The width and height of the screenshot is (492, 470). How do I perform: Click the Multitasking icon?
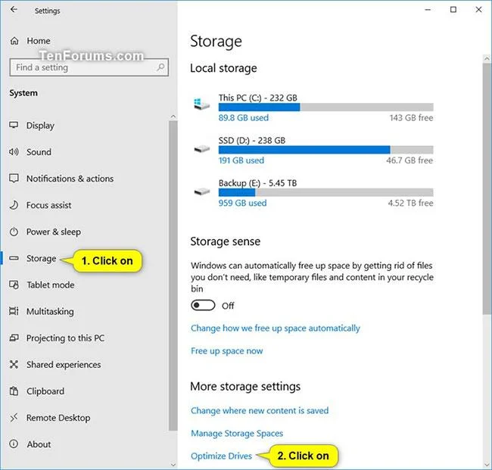14,311
